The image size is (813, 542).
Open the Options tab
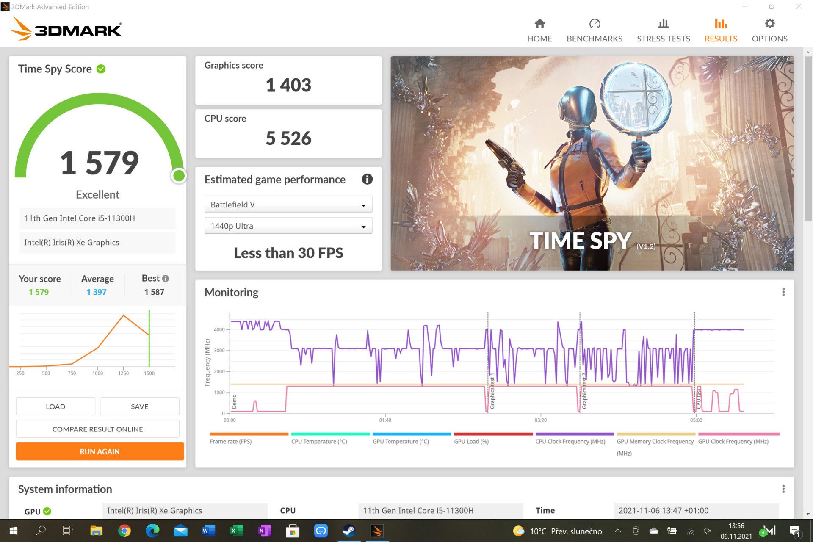769,30
